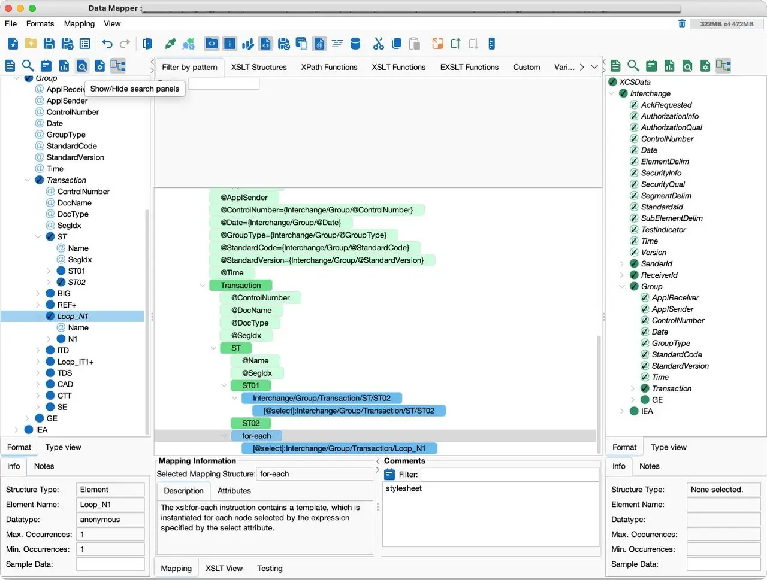Click the trash icon beside memory indicator

pyautogui.click(x=682, y=23)
